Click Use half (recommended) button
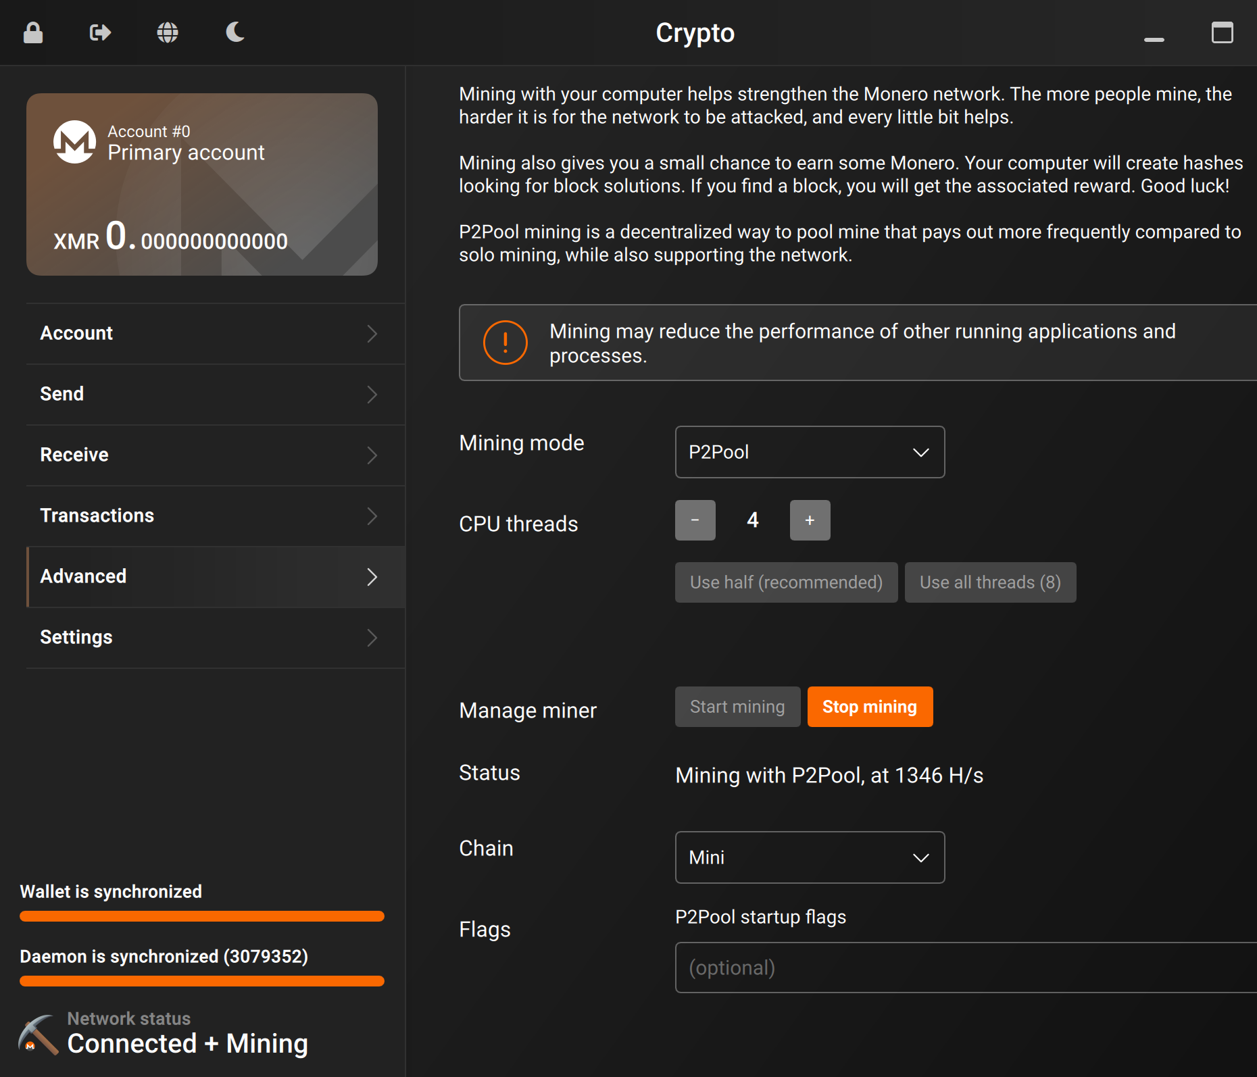Viewport: 1257px width, 1077px height. coord(786,582)
